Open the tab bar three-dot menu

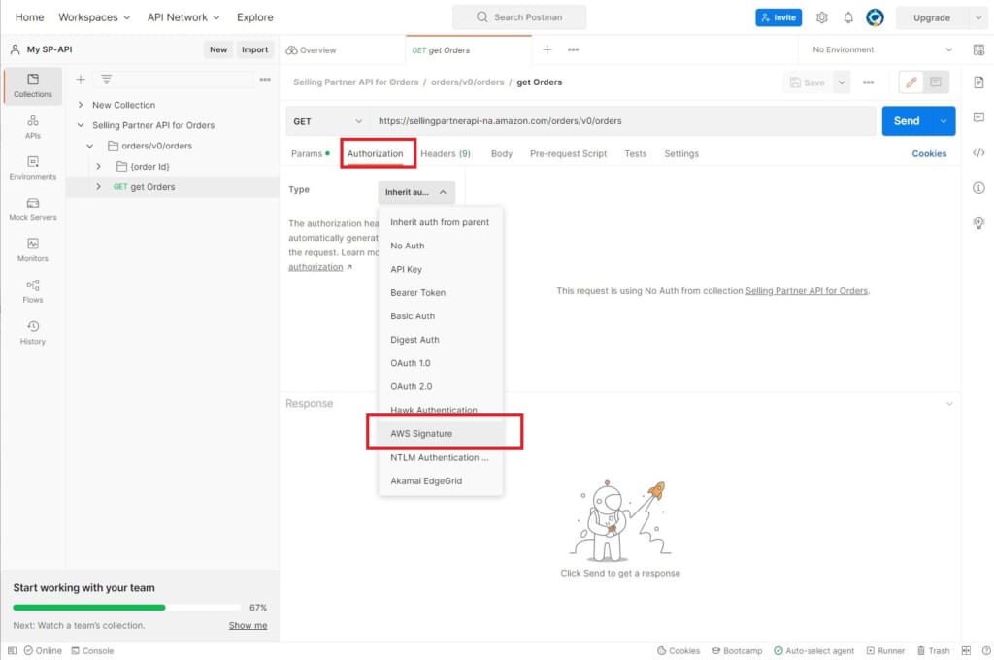[x=573, y=49]
